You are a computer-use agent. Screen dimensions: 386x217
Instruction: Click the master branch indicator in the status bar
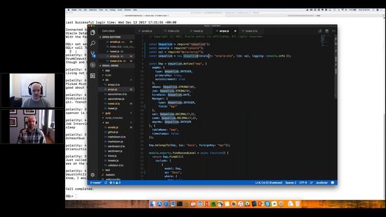click(x=96, y=183)
